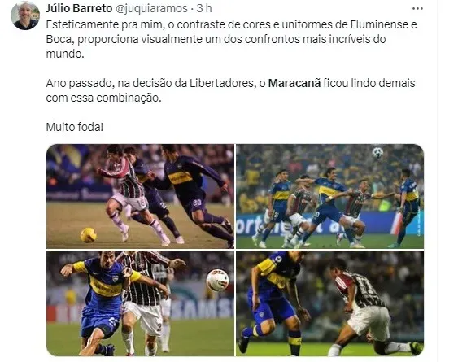This screenshot has width=458, height=362.
Task: Open the bottom-left photo with the white ball
Action: [x=140, y=303]
